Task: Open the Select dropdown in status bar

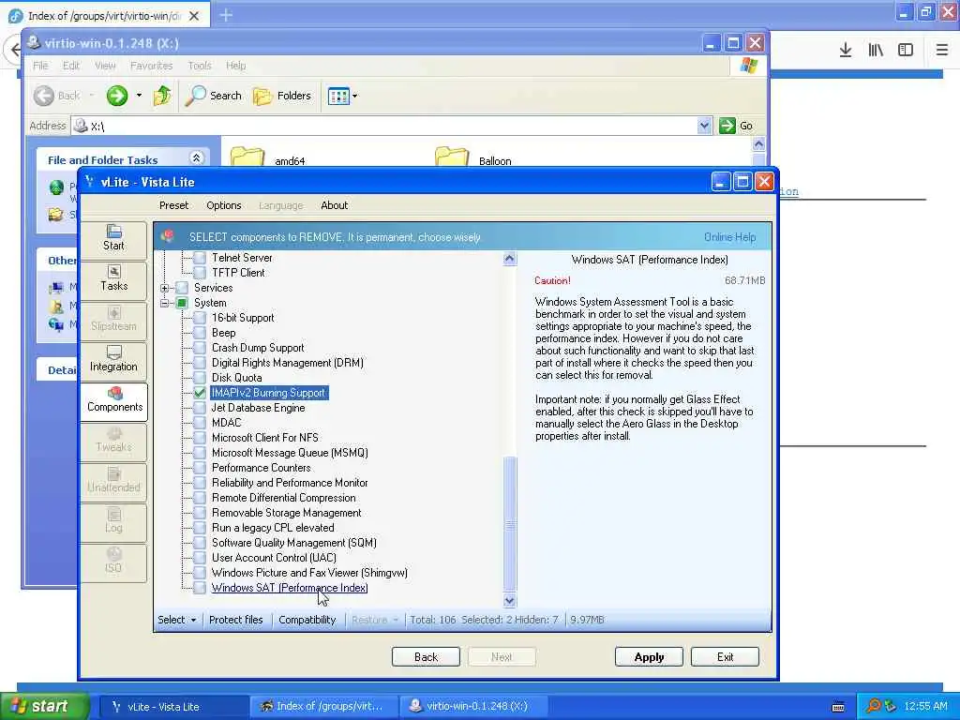Action: pyautogui.click(x=177, y=620)
